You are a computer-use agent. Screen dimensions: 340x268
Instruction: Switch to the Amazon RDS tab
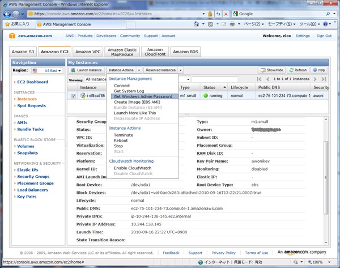185,52
